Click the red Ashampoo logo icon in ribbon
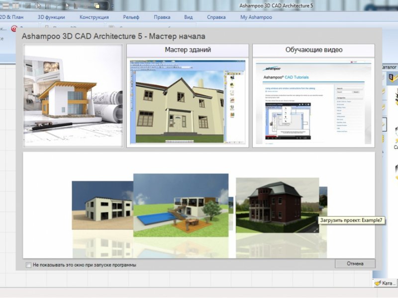The image size is (398, 298). click(14, 29)
